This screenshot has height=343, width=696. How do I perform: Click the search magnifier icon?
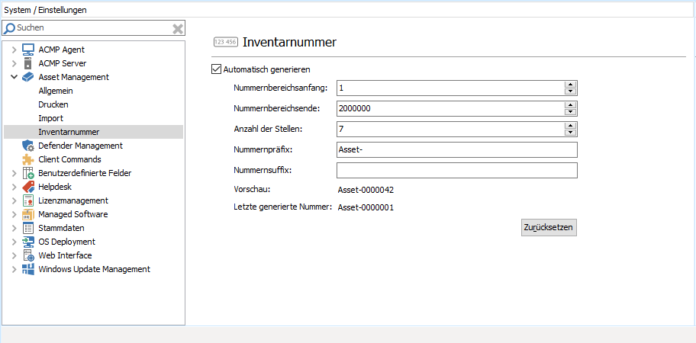click(9, 28)
